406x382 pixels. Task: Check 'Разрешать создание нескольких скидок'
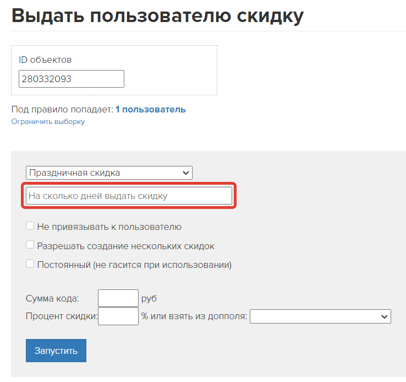(x=30, y=245)
